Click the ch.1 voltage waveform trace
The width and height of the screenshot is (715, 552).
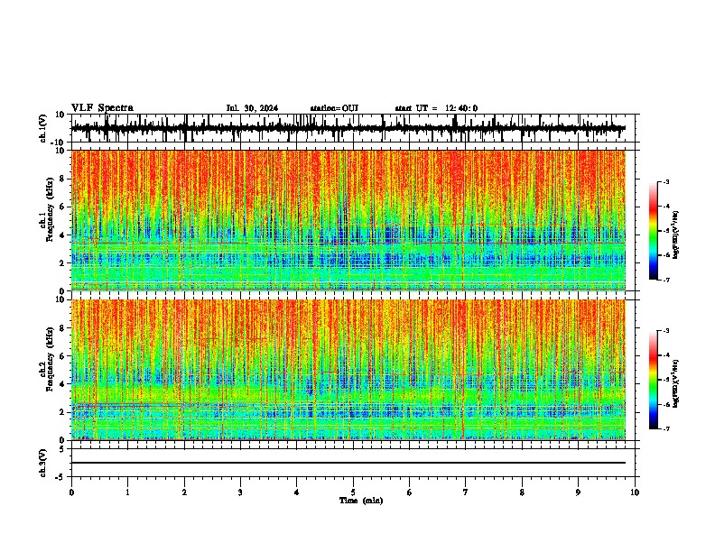(x=348, y=128)
